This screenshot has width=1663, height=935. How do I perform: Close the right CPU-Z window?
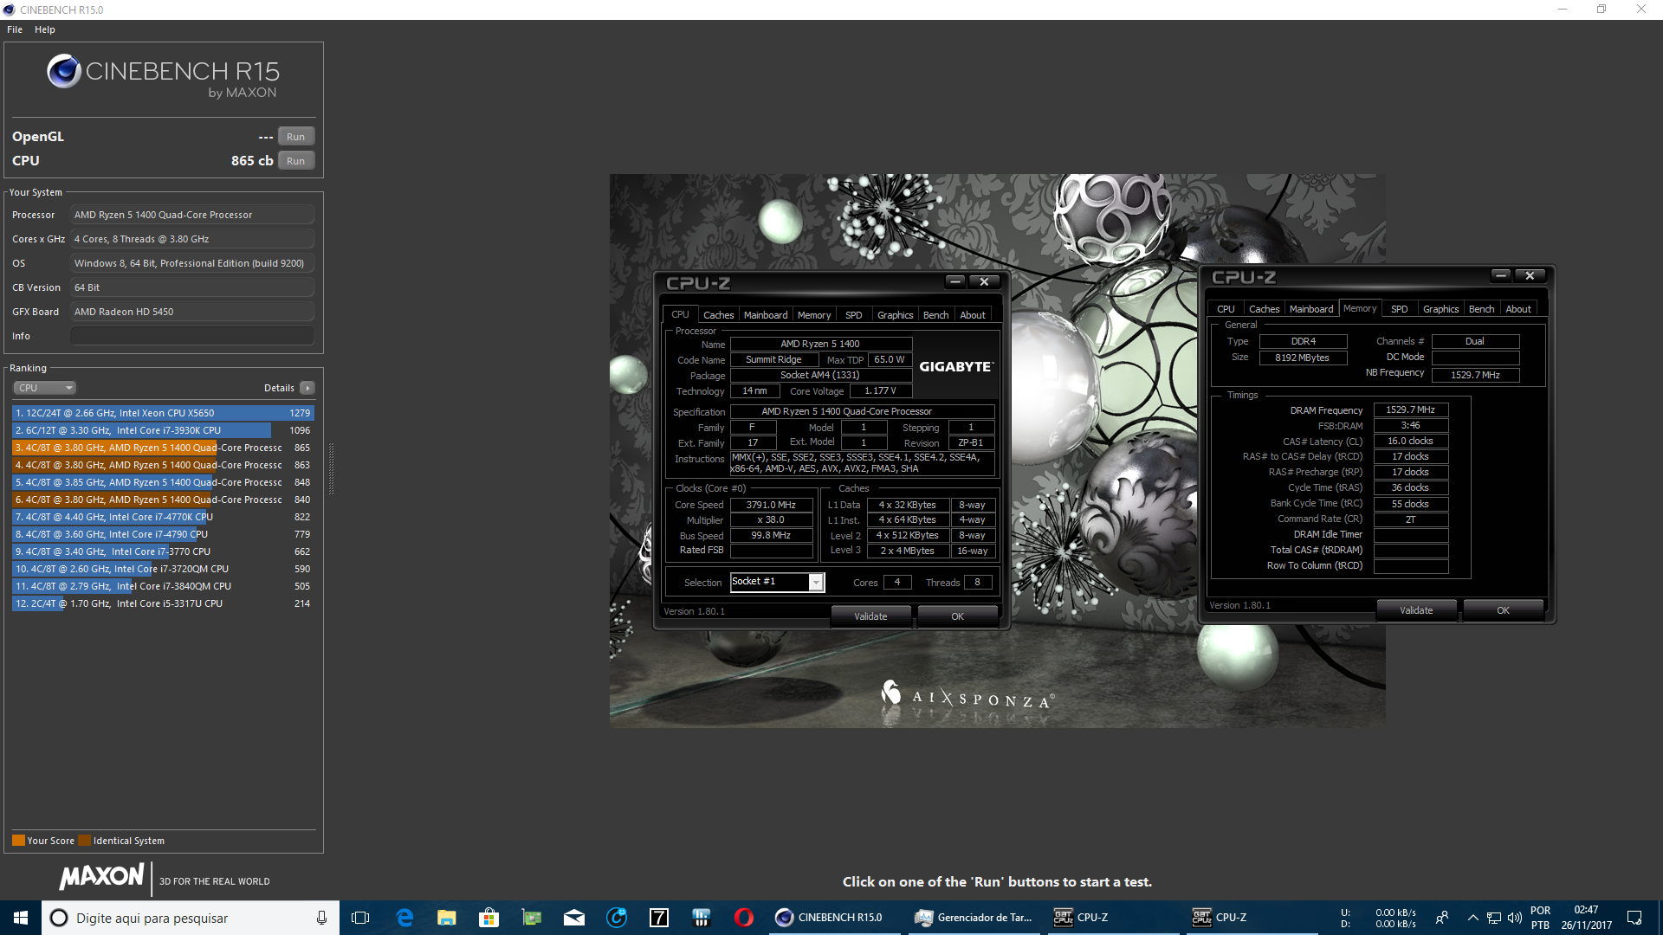pyautogui.click(x=1530, y=275)
